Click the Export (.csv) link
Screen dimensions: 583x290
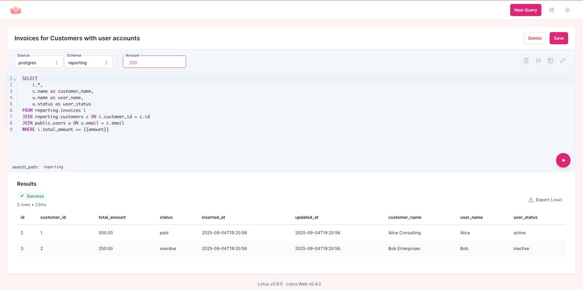tap(549, 200)
